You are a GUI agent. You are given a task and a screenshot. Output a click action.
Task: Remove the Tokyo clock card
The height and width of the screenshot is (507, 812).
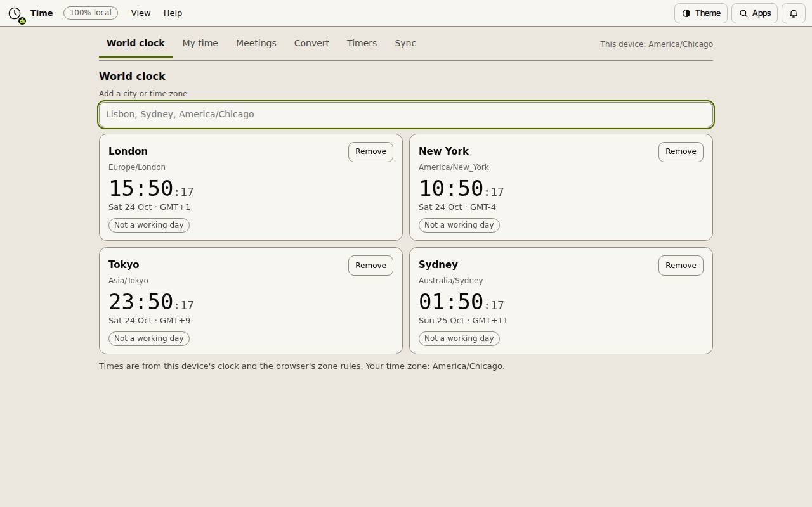(370, 265)
